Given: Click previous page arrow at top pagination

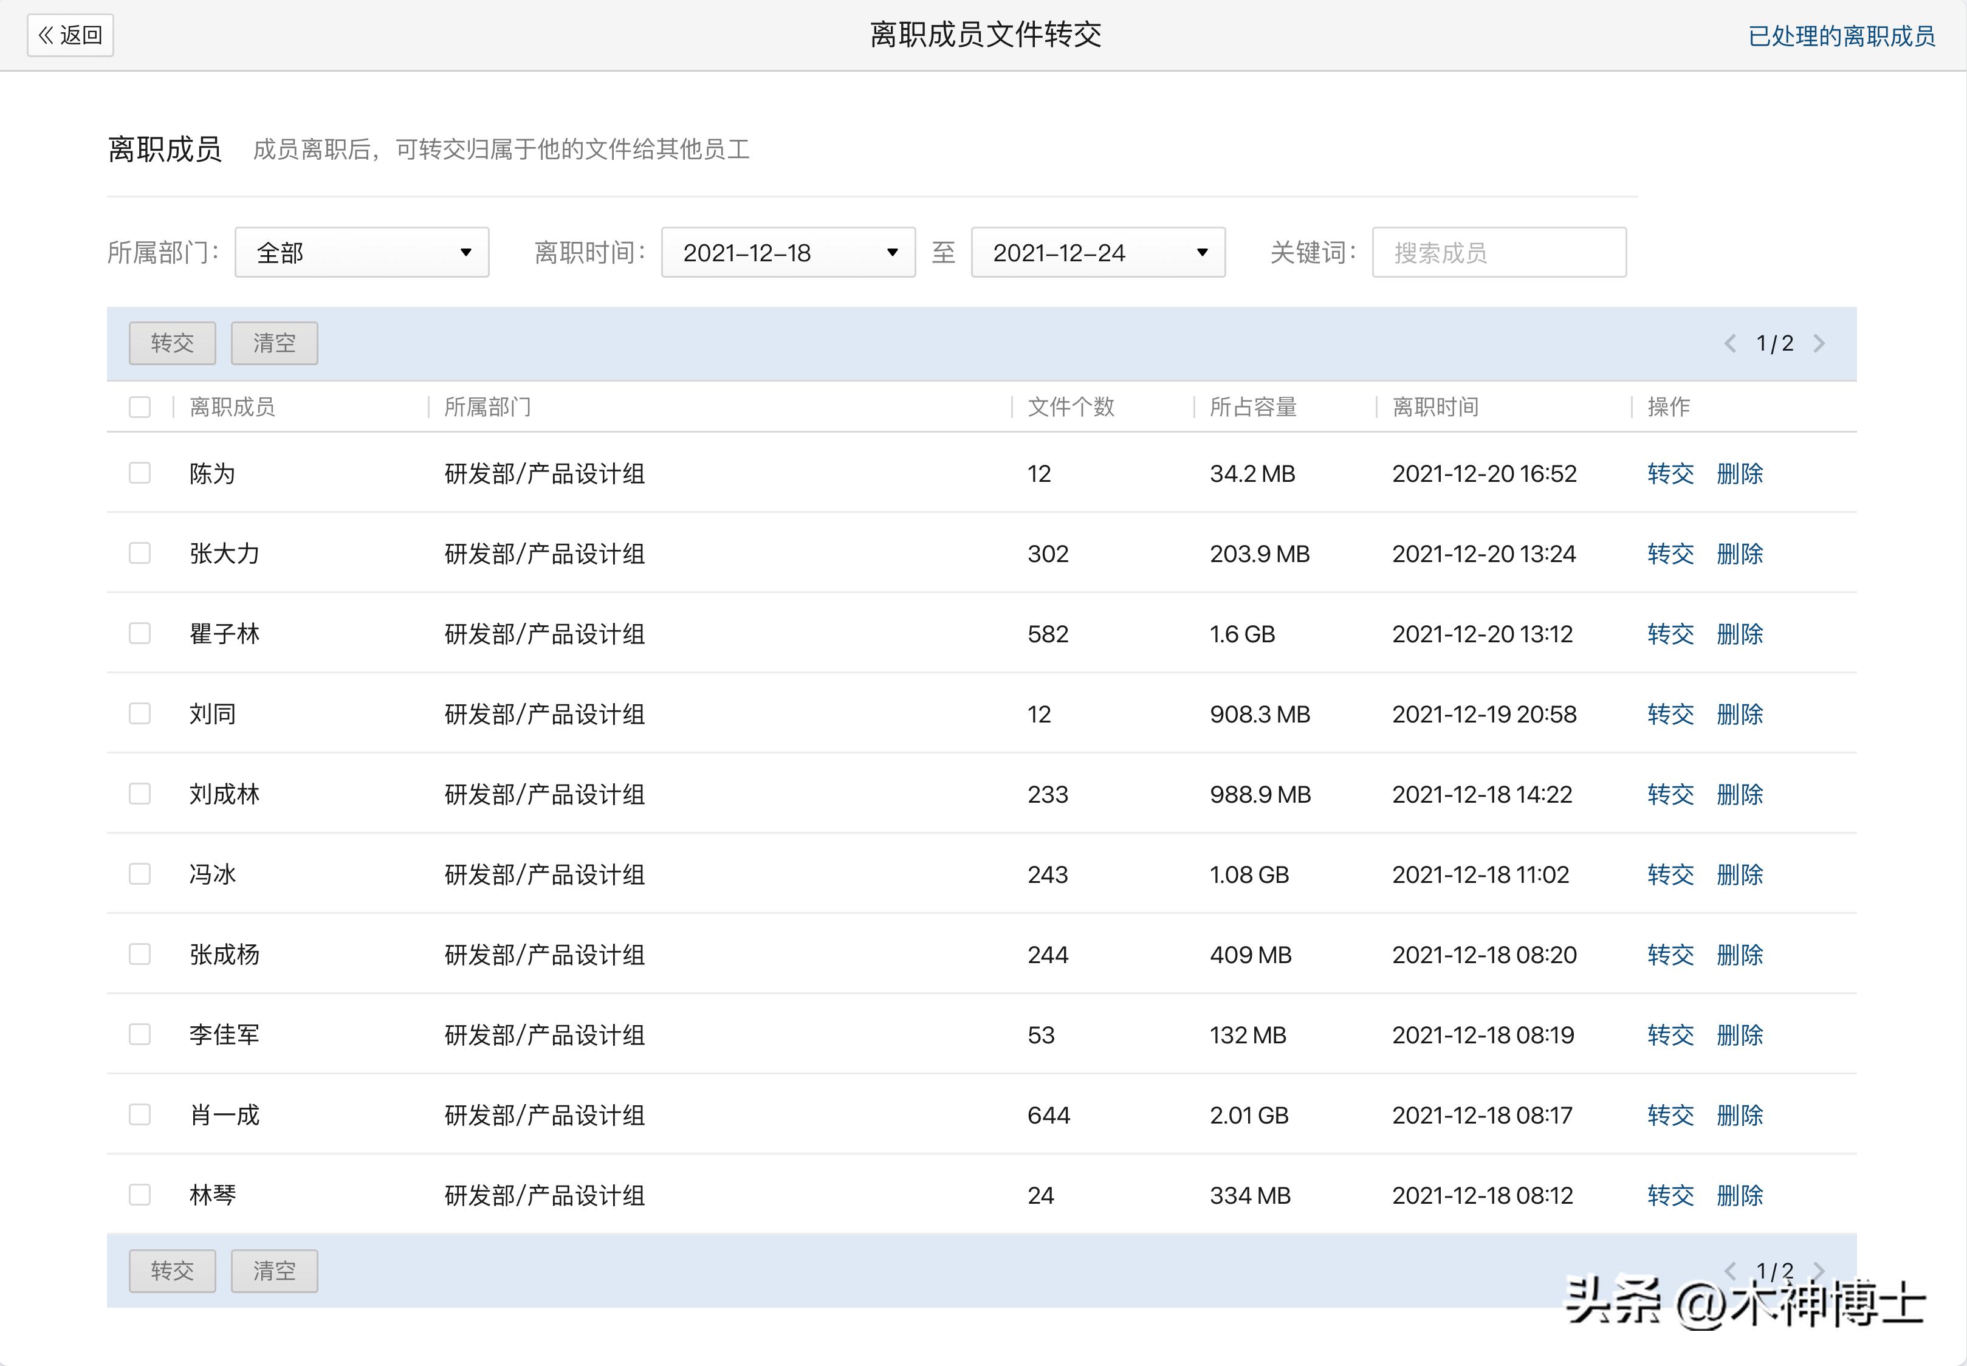Looking at the screenshot, I should coord(1730,343).
